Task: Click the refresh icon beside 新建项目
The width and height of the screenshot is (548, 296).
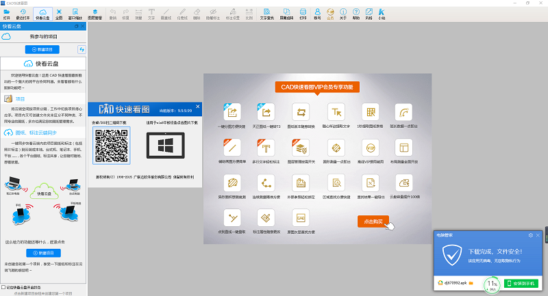Action: point(82,49)
